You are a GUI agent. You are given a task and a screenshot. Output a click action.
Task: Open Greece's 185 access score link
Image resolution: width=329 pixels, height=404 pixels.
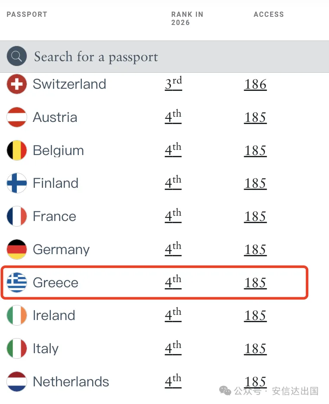[255, 283]
